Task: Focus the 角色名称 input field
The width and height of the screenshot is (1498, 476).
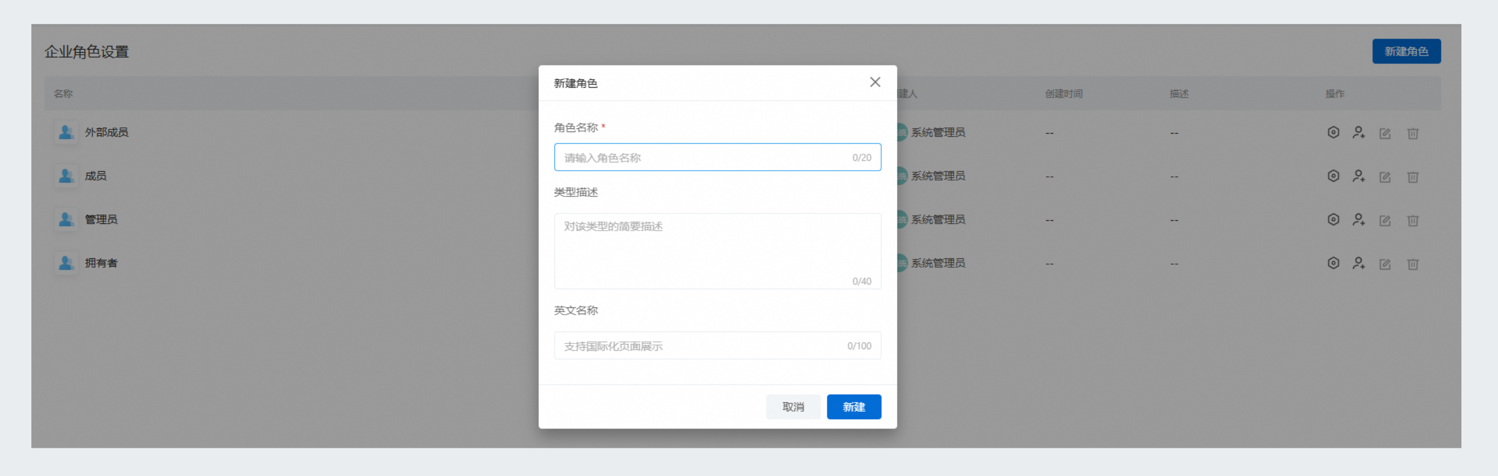Action: (718, 157)
